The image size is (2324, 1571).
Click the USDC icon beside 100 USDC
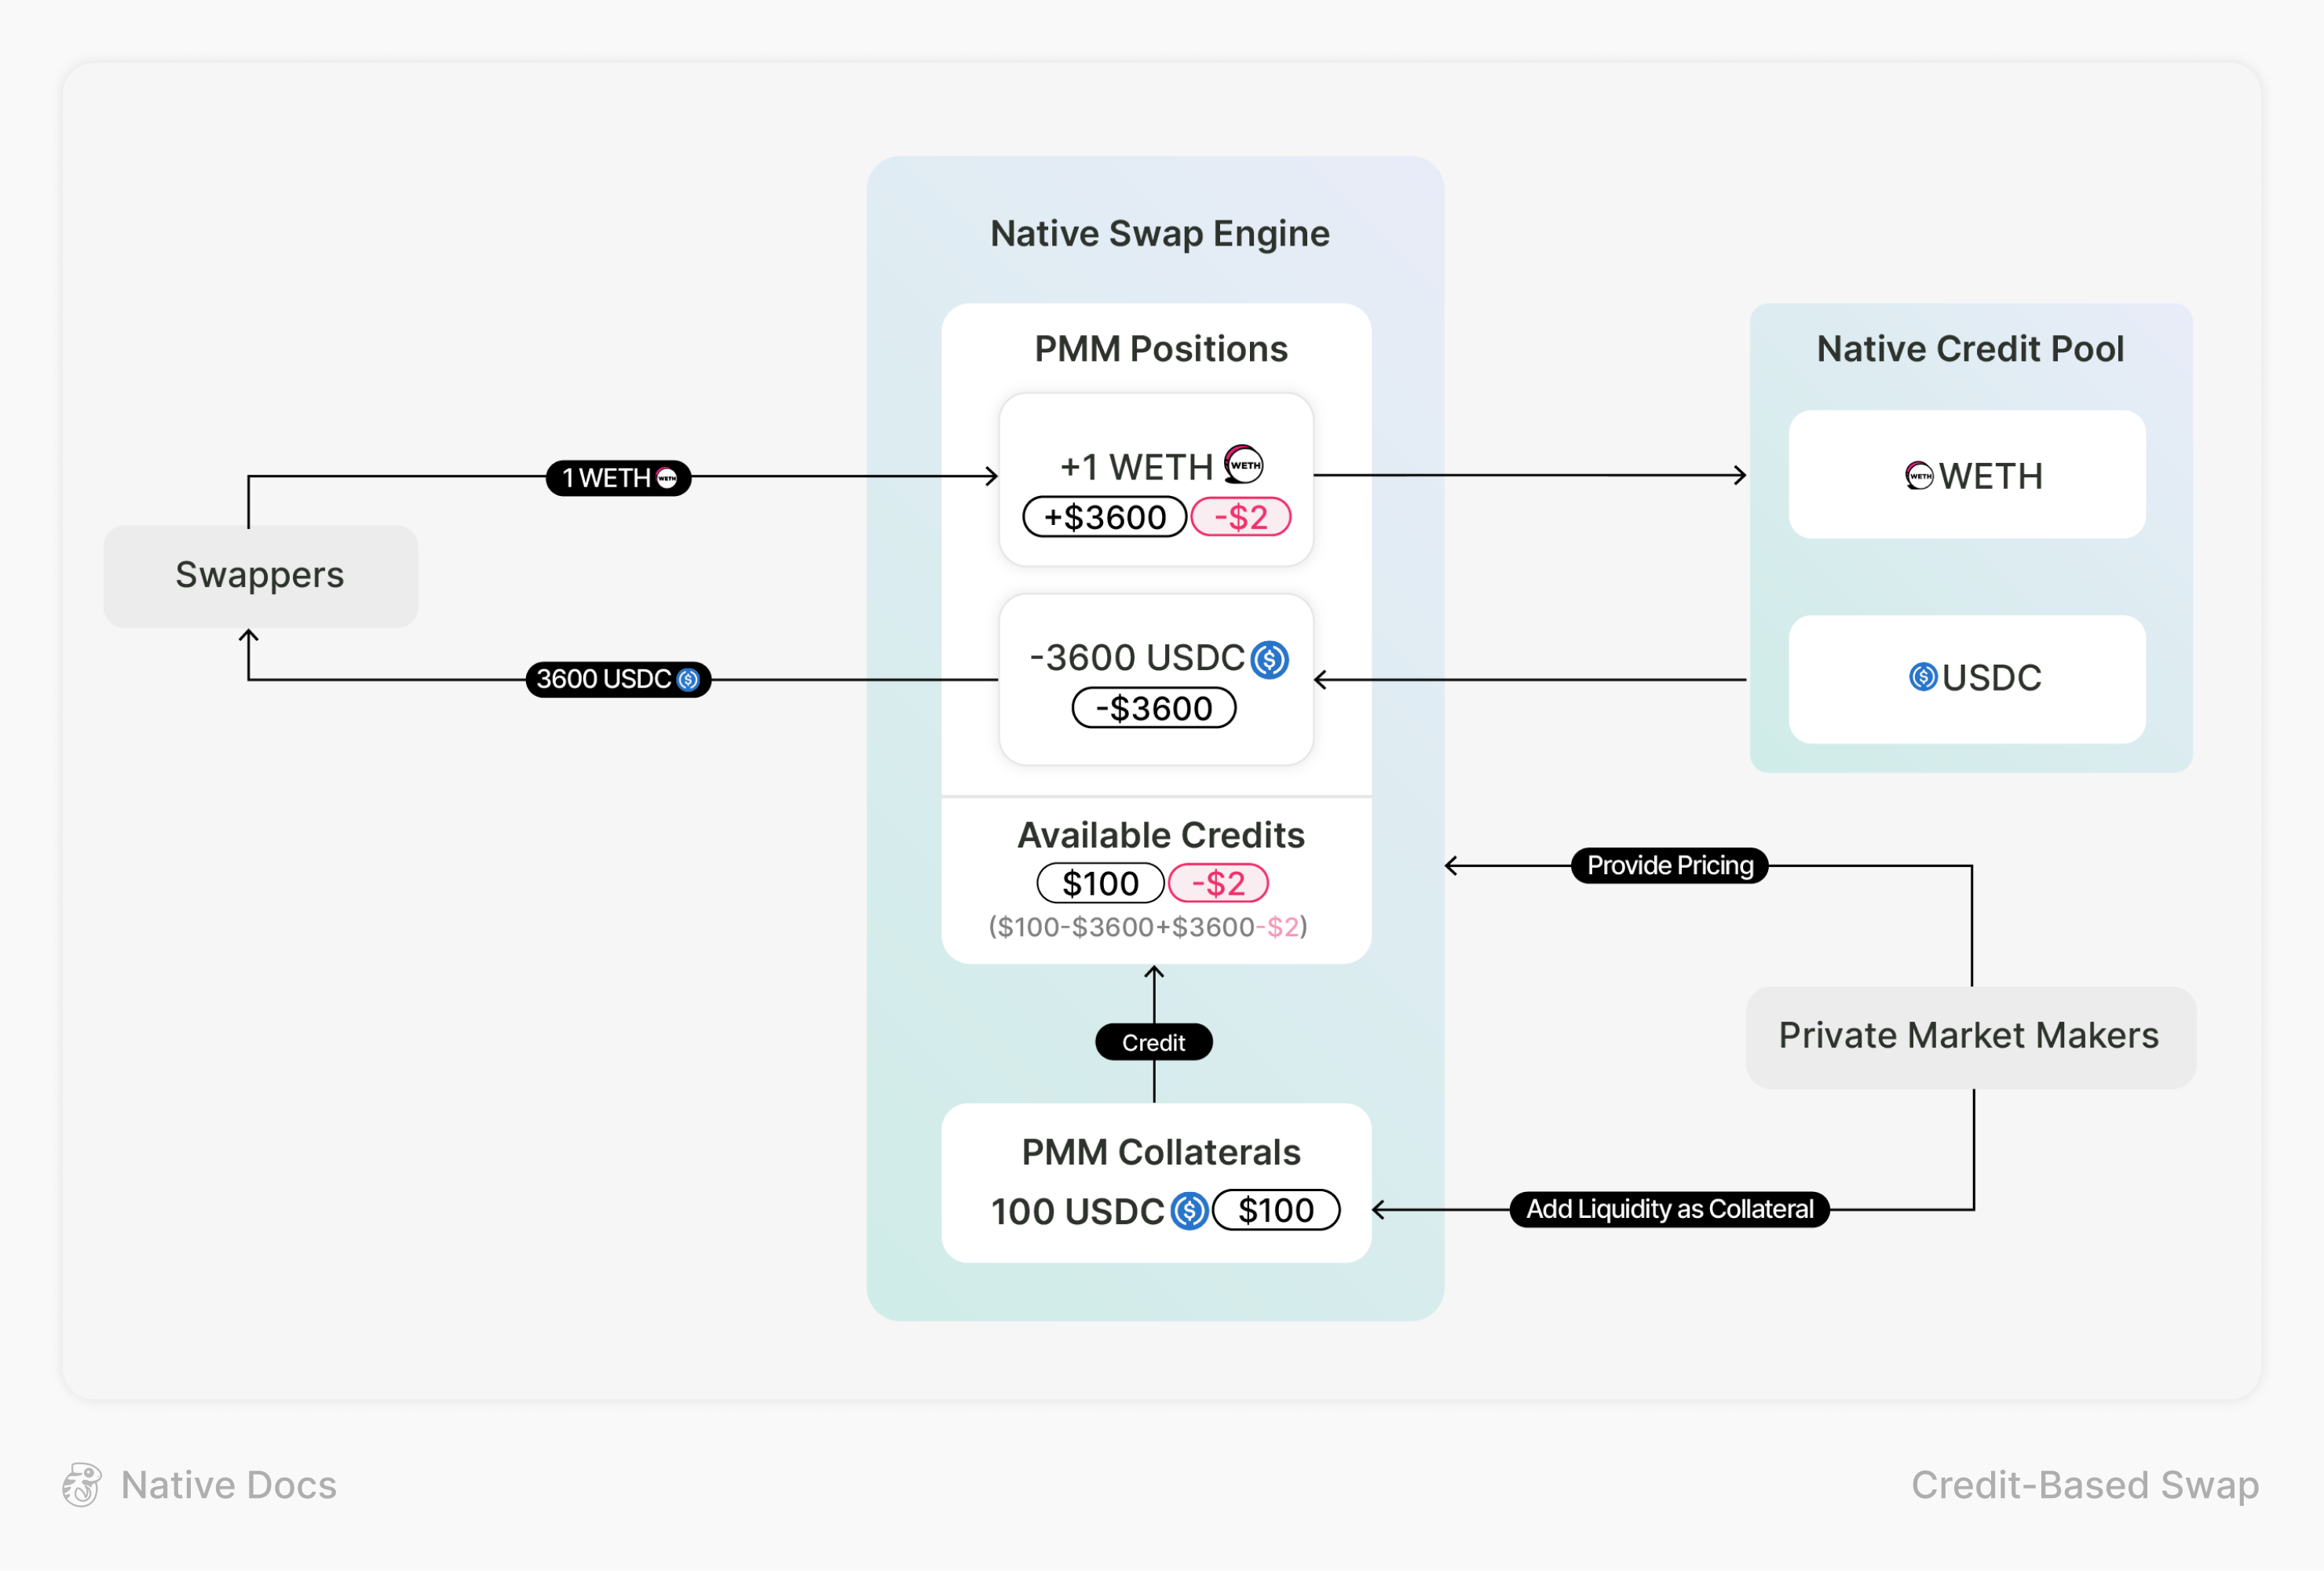[x=1189, y=1212]
